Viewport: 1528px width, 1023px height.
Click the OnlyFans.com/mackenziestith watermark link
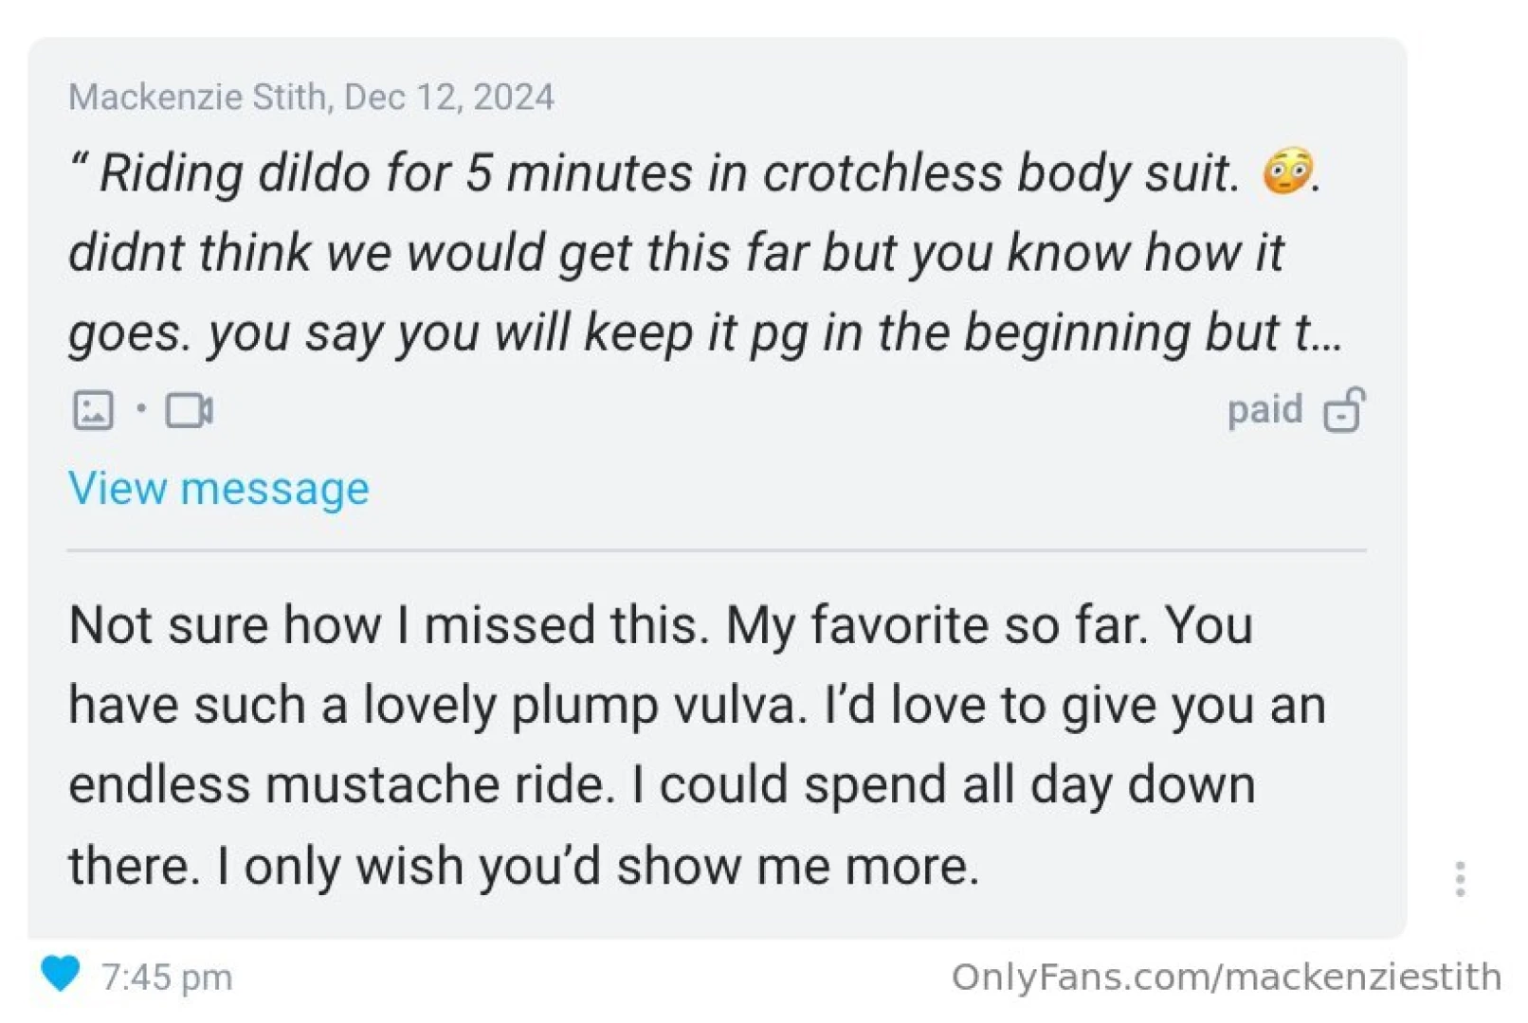(x=1226, y=977)
